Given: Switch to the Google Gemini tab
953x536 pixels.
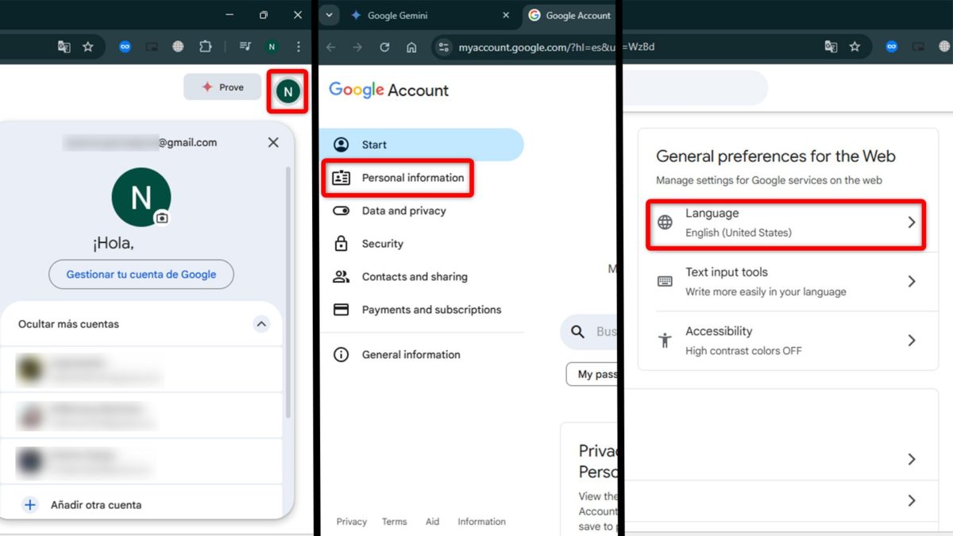Looking at the screenshot, I should pyautogui.click(x=431, y=15).
